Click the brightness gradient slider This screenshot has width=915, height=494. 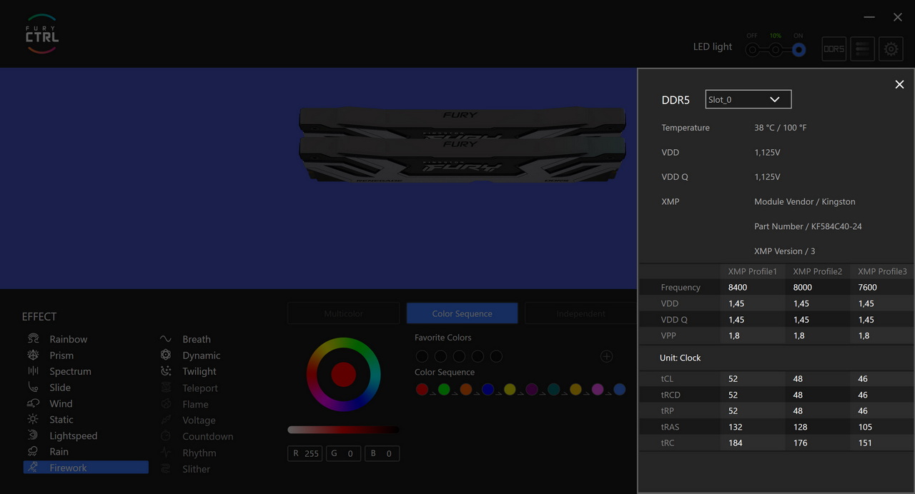(x=343, y=430)
